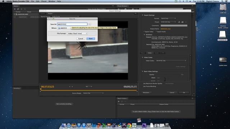Save preset icon next to Preset dropdown

(x=179, y=22)
